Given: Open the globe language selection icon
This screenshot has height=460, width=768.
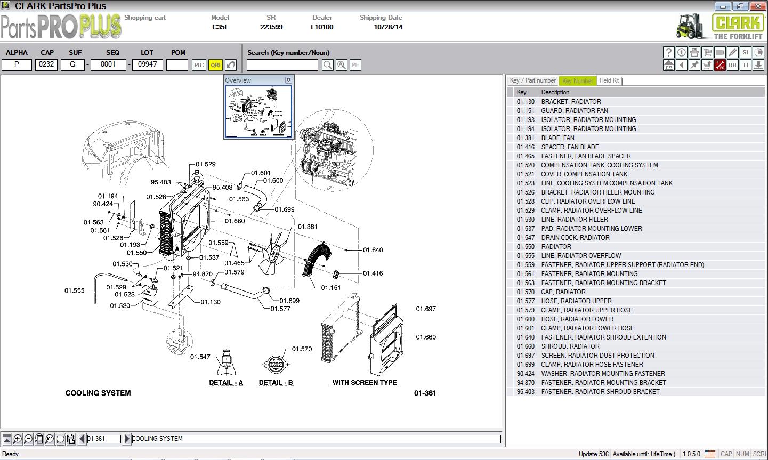Looking at the screenshot, I should 758,52.
